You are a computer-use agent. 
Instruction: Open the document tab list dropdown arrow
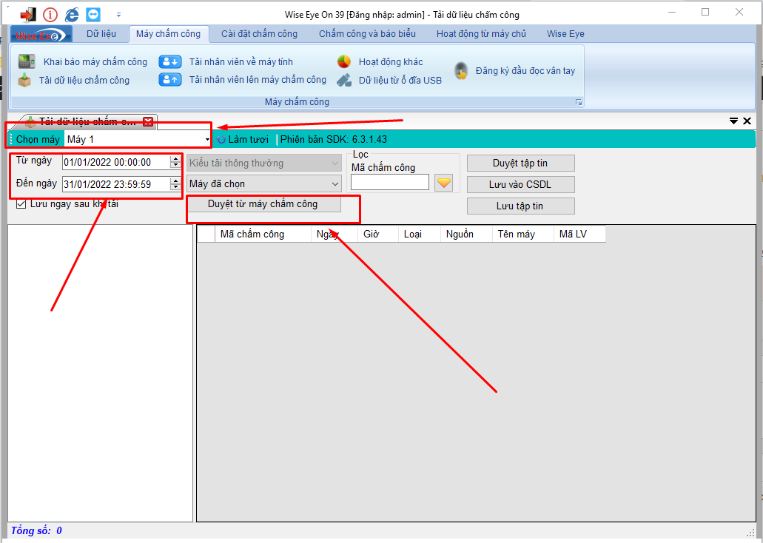(734, 121)
